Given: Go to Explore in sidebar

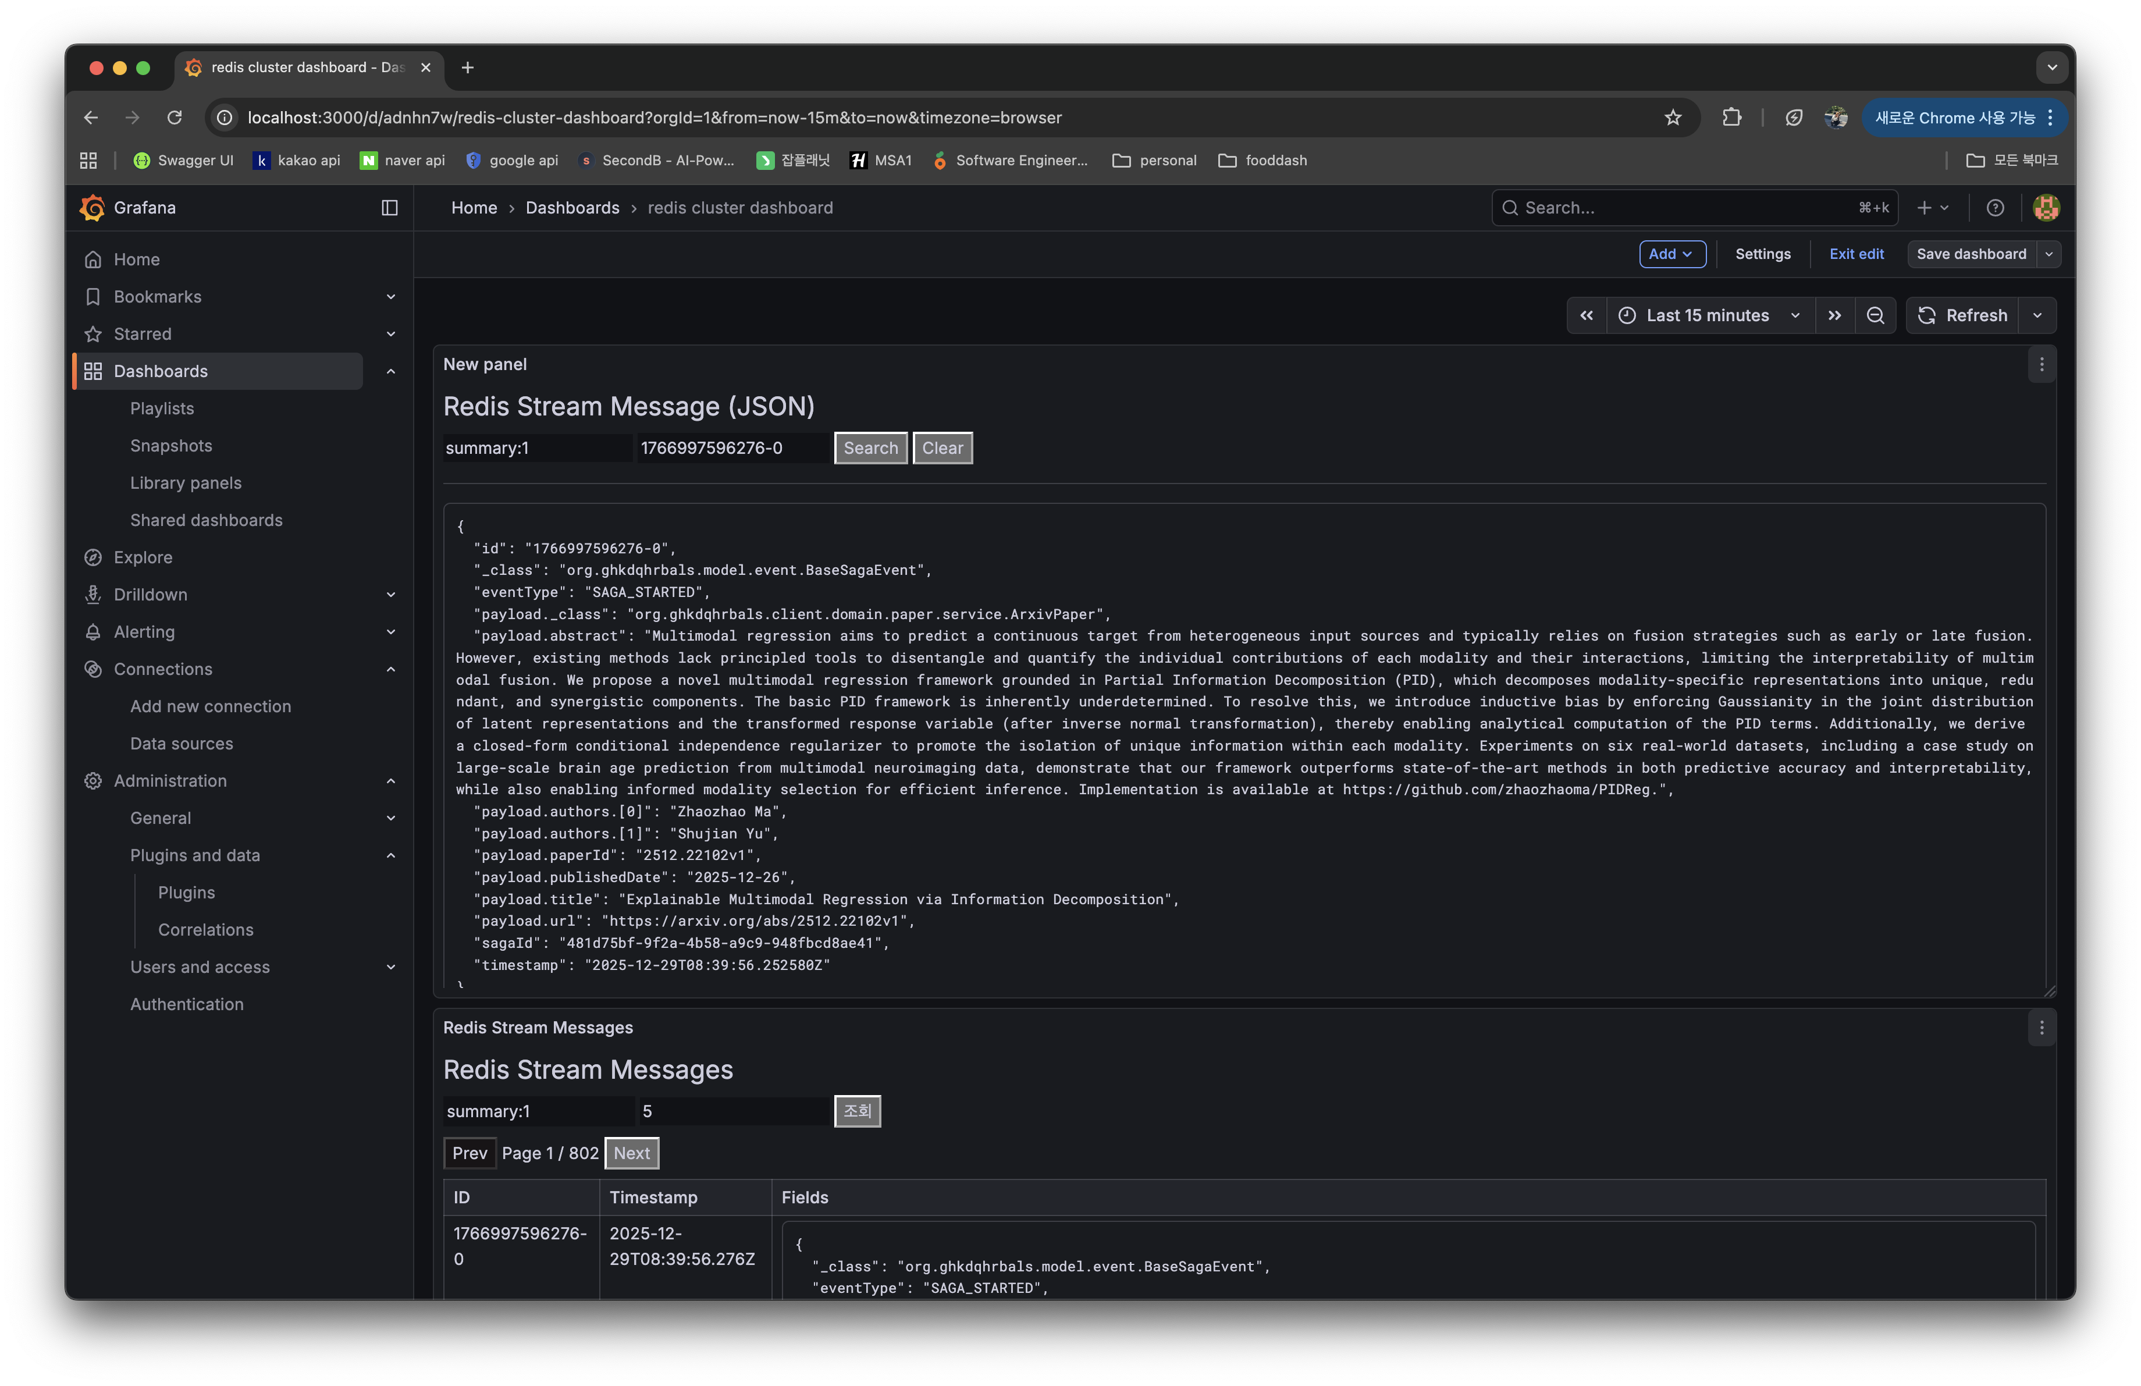Looking at the screenshot, I should click(143, 557).
